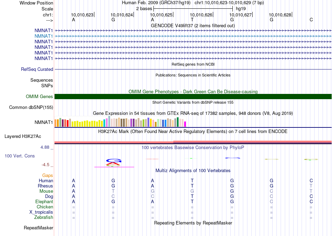Click the Mouse species label
Viewport: 332px width, 236px height.
pyautogui.click(x=46, y=191)
